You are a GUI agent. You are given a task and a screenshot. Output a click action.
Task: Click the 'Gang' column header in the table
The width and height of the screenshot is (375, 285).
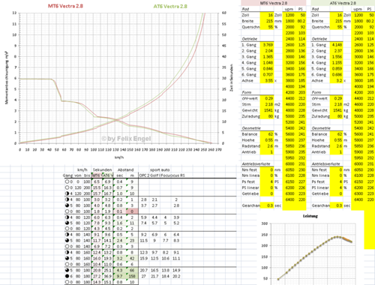click(x=67, y=175)
